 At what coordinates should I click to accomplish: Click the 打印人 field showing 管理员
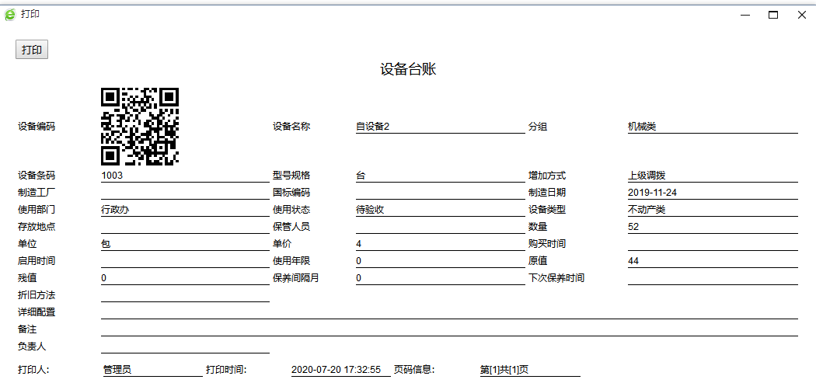[152, 371]
